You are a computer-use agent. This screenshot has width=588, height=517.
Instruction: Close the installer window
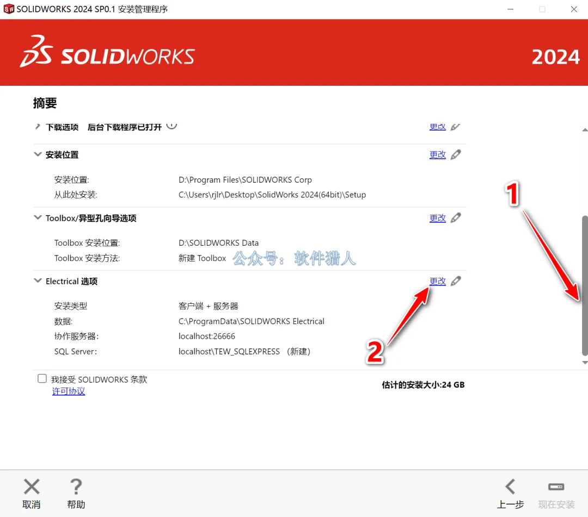pos(574,9)
